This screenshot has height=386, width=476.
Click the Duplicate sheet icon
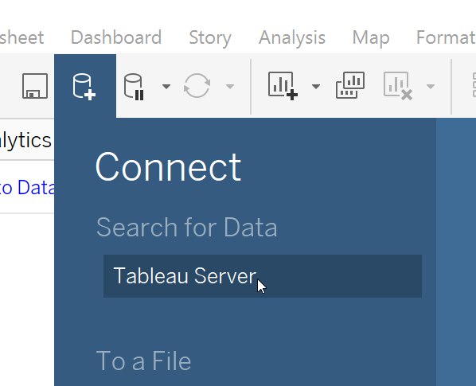click(350, 85)
